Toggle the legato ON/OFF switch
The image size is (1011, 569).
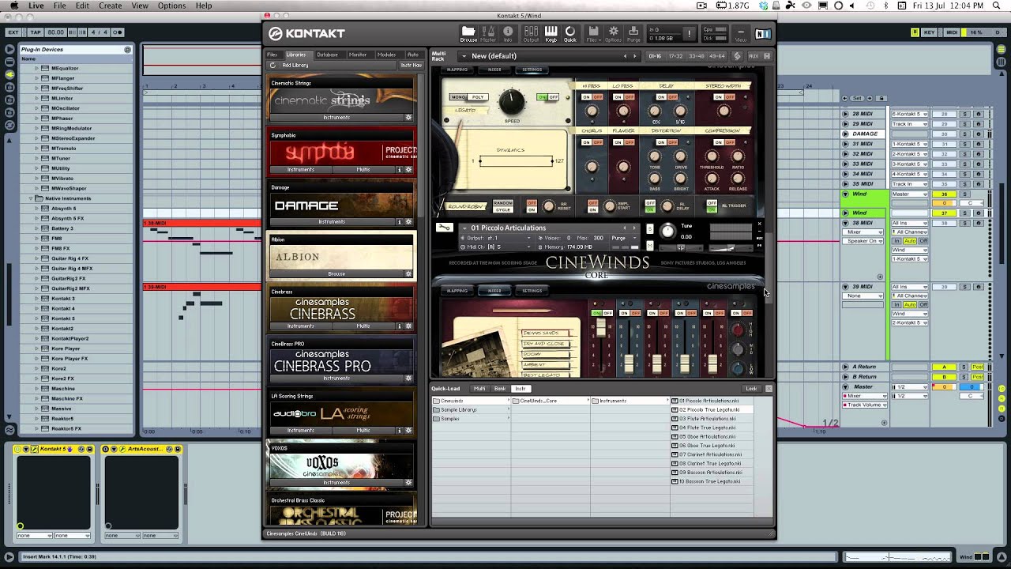(547, 97)
